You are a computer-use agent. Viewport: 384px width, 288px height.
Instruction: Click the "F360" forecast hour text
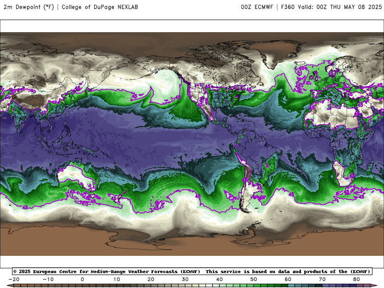click(x=288, y=7)
